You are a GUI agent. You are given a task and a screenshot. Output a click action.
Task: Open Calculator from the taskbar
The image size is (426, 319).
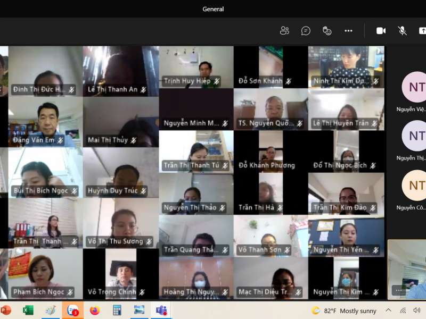117,310
